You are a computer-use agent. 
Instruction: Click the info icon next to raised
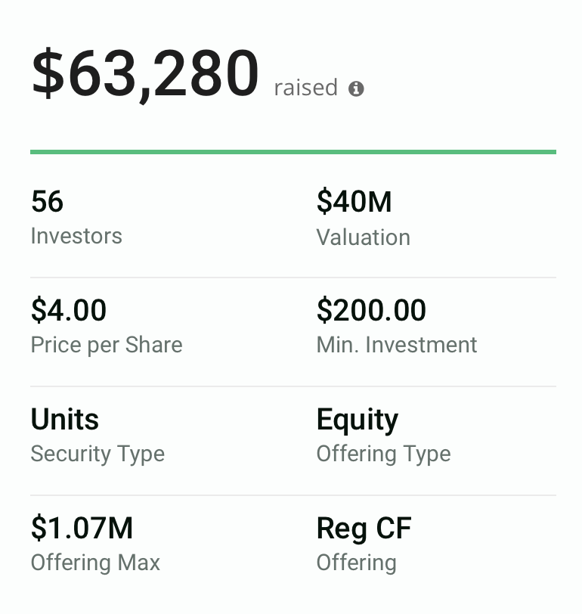tap(356, 88)
